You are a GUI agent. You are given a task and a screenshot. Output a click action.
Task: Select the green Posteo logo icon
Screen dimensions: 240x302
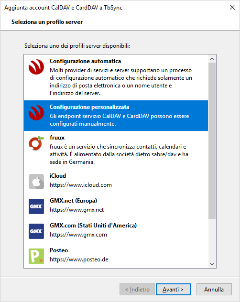36,256
